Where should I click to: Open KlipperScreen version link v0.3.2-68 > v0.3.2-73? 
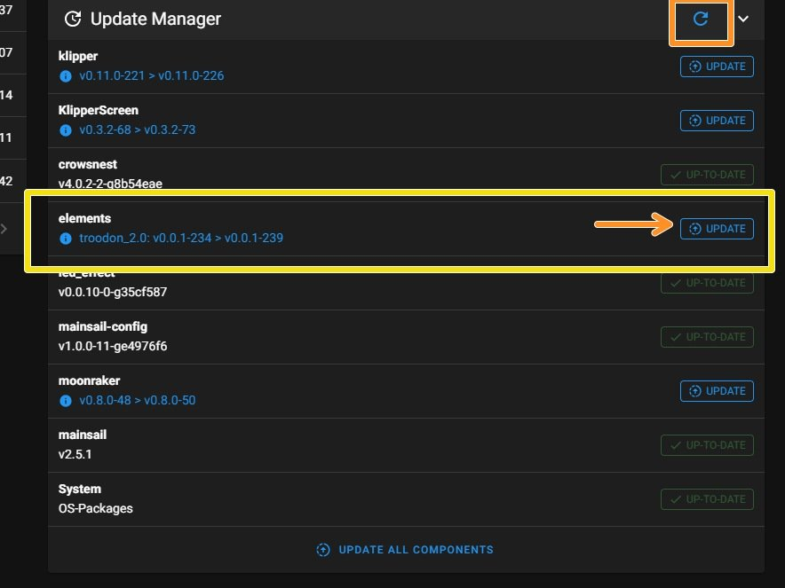click(137, 129)
